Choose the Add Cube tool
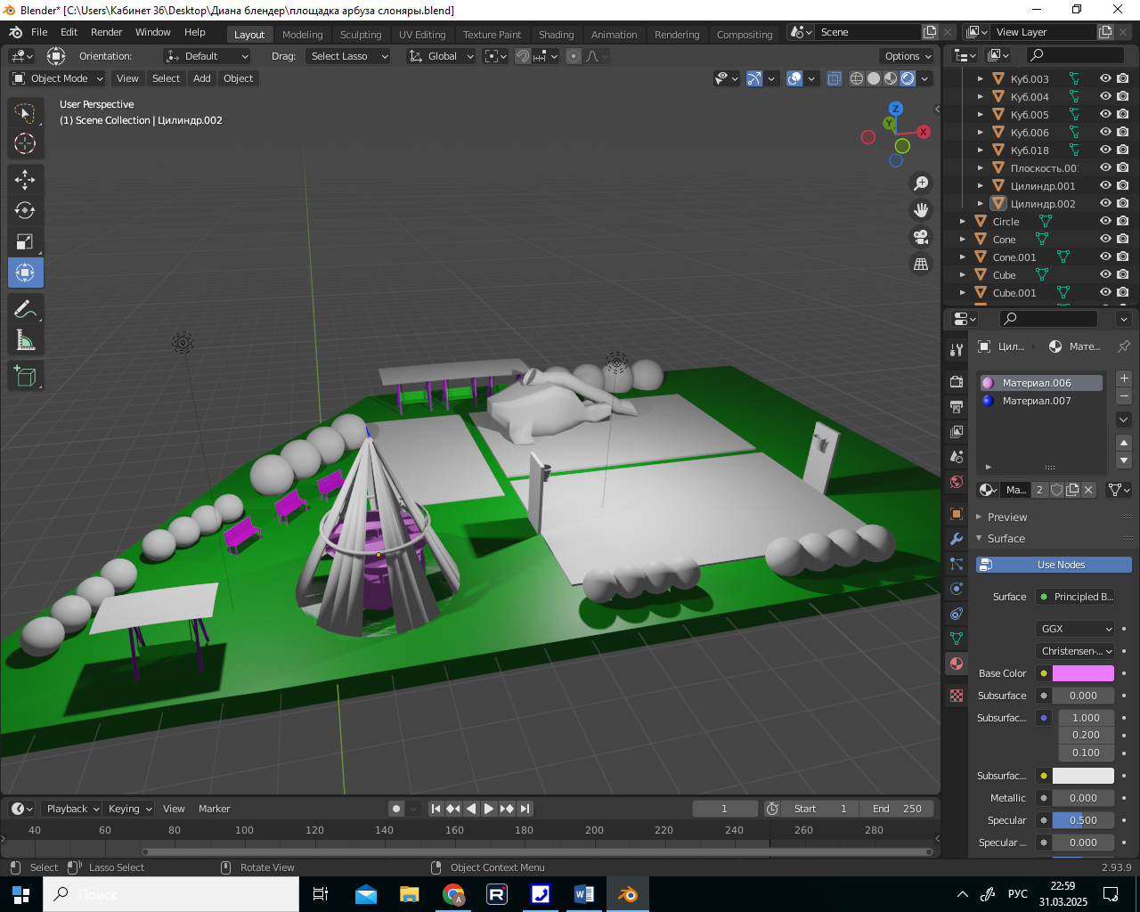 coord(25,376)
